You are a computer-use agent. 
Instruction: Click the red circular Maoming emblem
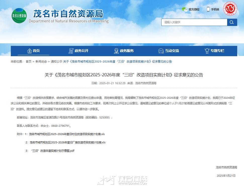(x=229, y=9)
